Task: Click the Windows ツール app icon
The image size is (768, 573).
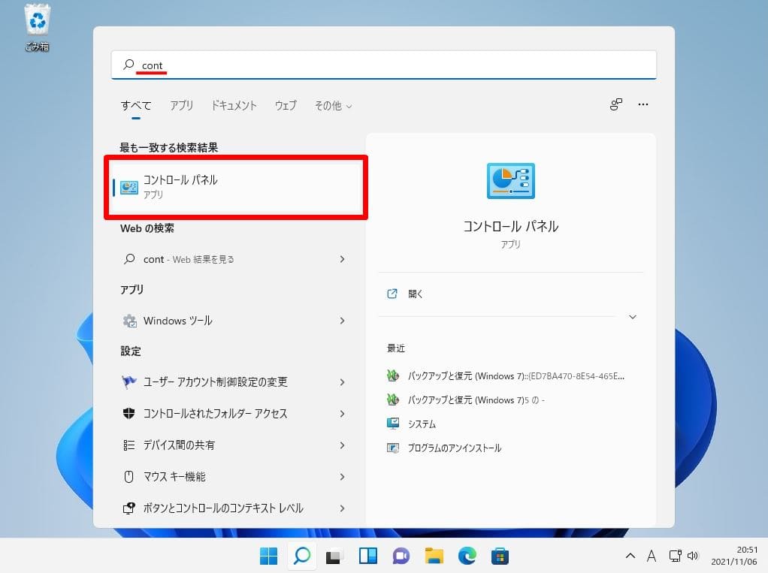Action: [178, 321]
